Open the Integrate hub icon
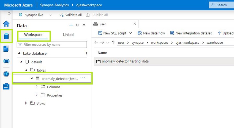Viewport: 234px width, 128px height. (6, 61)
